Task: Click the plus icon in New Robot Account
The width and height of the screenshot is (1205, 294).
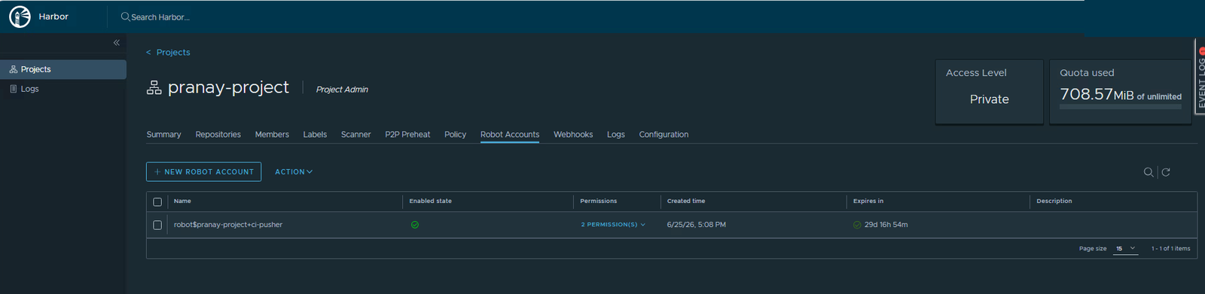Action: 157,172
